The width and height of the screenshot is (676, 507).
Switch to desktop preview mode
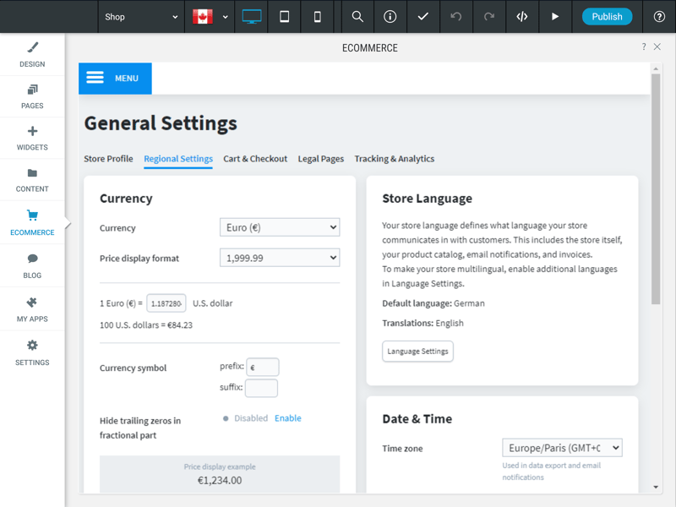[252, 16]
